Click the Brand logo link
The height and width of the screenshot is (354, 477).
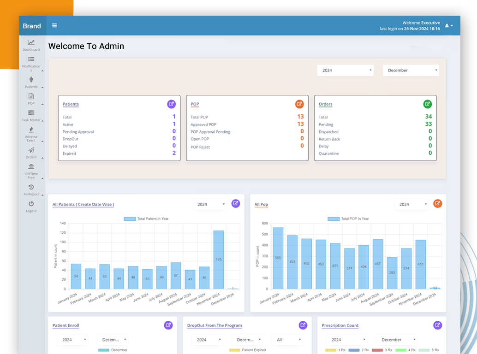(x=32, y=26)
